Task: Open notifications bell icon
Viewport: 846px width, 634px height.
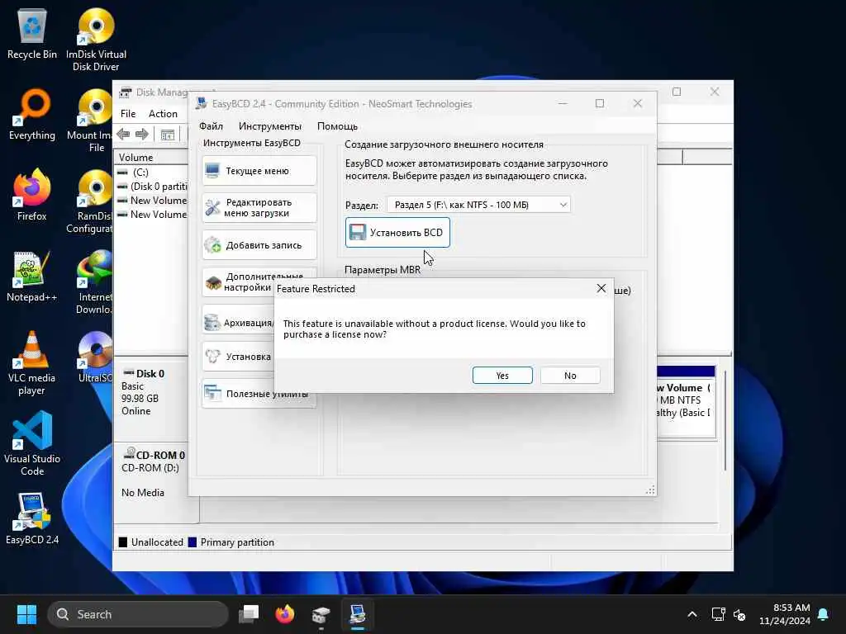Action: coord(824,614)
